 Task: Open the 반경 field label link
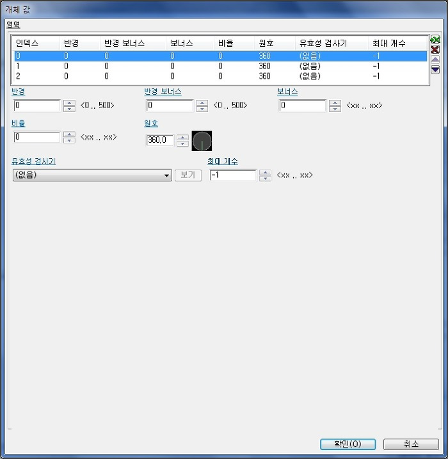tap(19, 92)
